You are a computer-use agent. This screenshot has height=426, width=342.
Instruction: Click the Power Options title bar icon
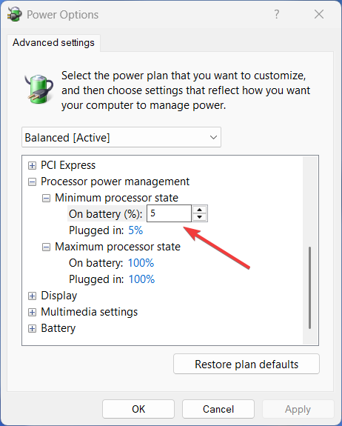(14, 14)
